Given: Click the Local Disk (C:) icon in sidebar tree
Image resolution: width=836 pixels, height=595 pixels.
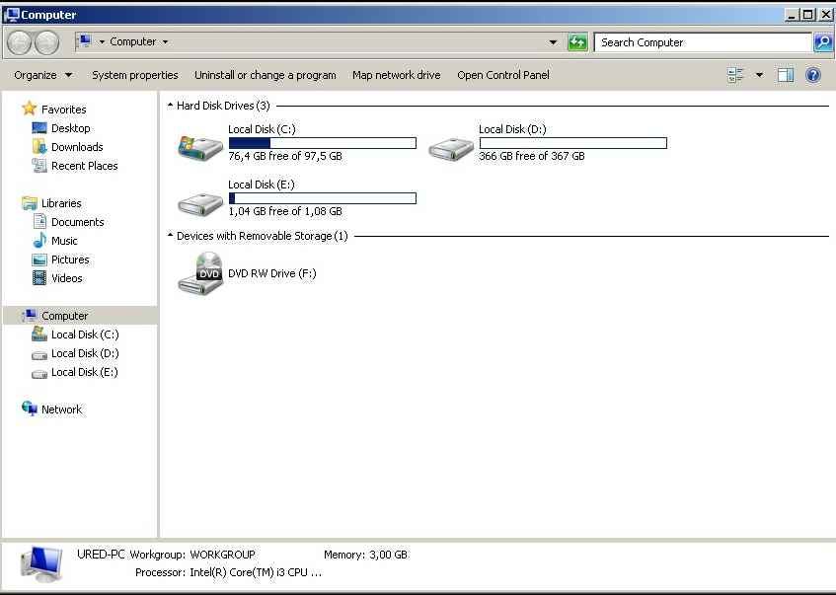Looking at the screenshot, I should tap(39, 334).
